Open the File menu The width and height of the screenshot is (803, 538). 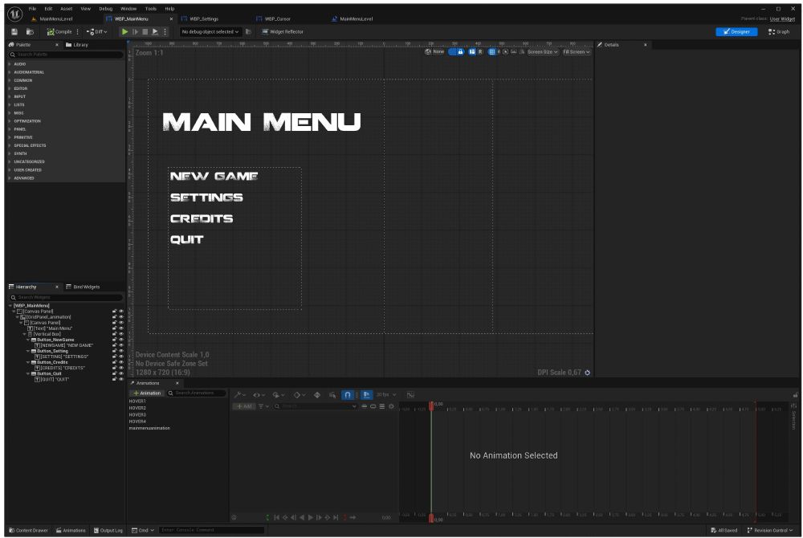point(32,9)
